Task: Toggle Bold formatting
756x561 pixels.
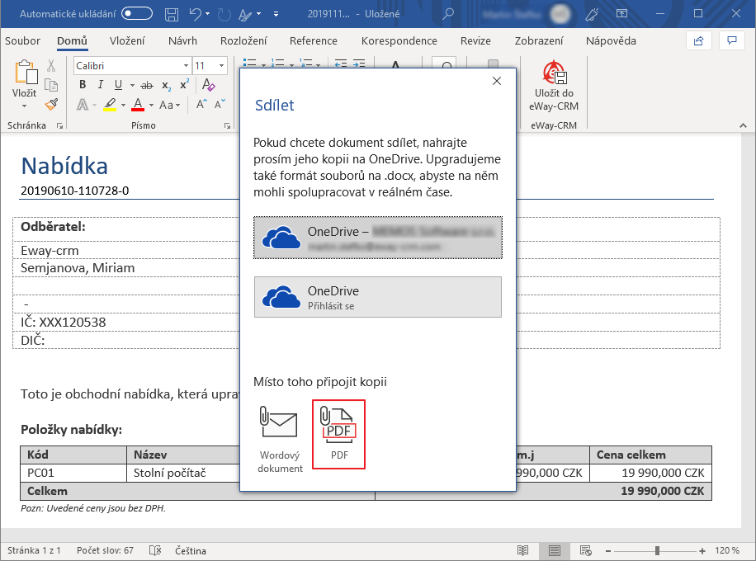Action: [83, 85]
